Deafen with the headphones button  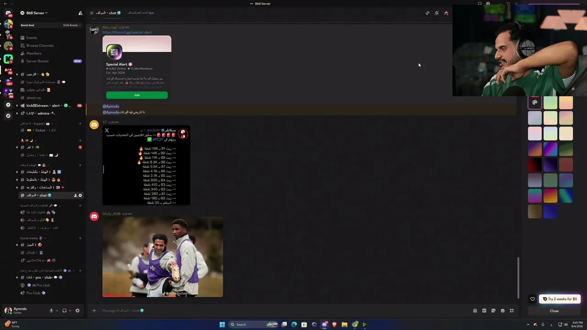[x=64, y=311]
